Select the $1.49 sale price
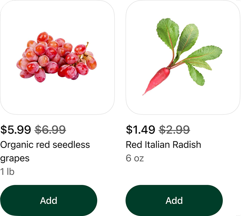 (141, 130)
